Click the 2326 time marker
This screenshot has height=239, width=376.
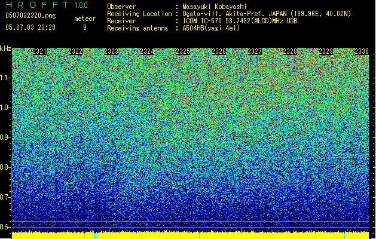[x=219, y=51]
